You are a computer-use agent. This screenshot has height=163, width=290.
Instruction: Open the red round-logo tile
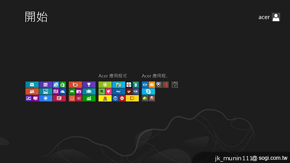click(122, 98)
